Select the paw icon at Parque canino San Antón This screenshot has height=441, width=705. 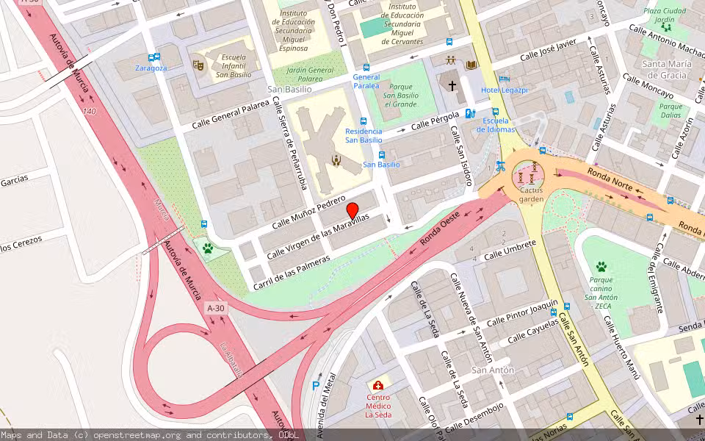point(601,267)
